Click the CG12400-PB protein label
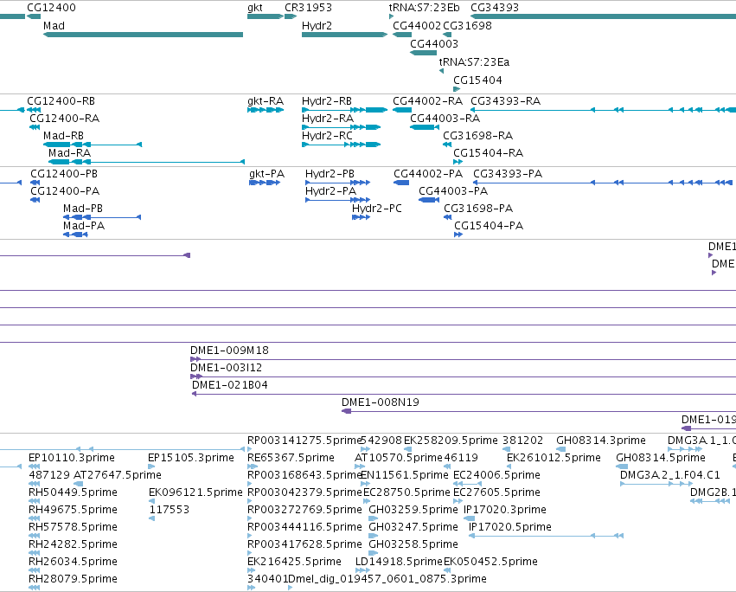Image resolution: width=736 pixels, height=592 pixels. (64, 174)
